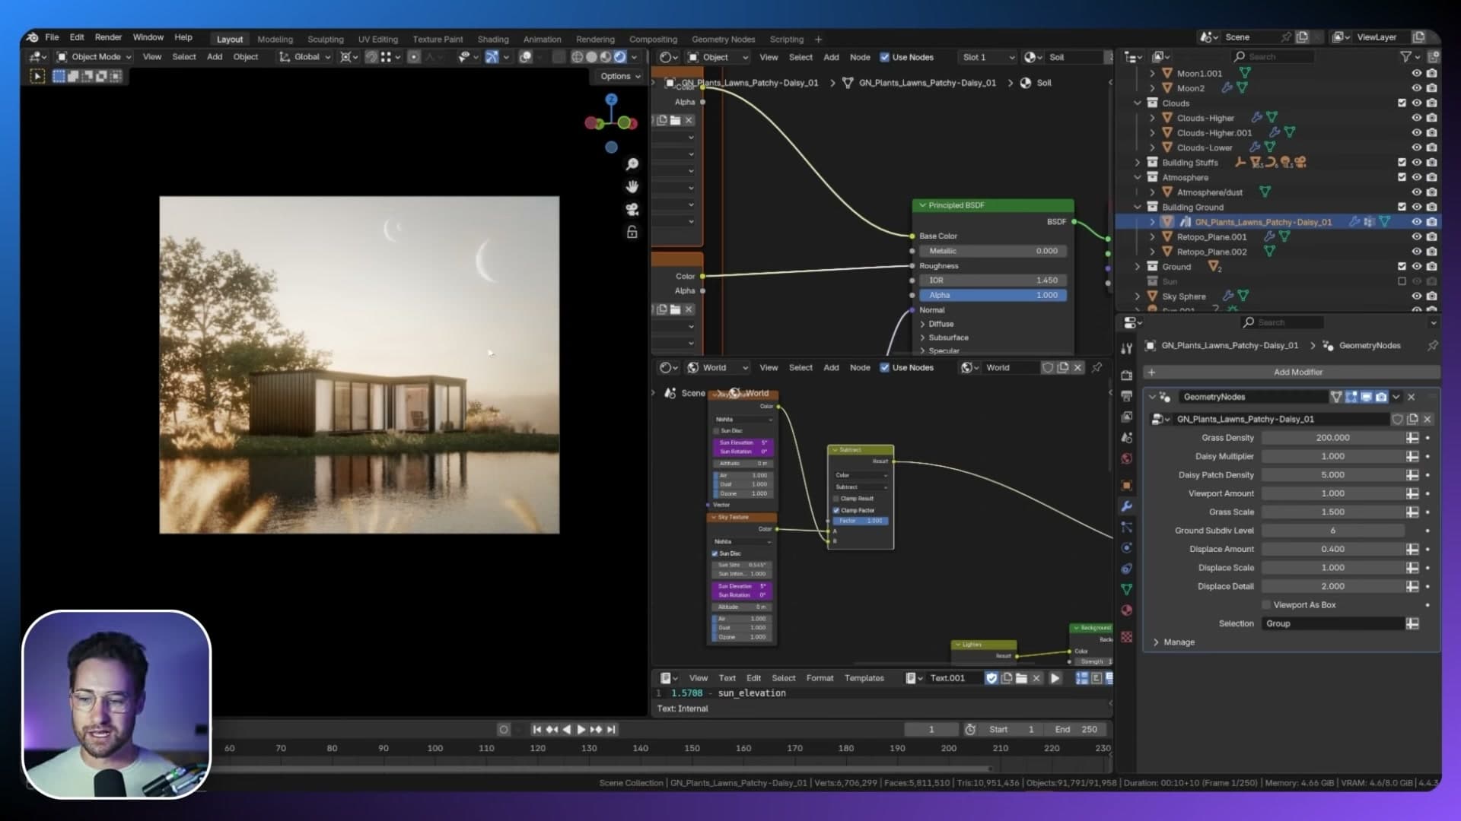1461x821 pixels.
Task: Toggle Use Nodes in World node editor
Action: click(884, 368)
